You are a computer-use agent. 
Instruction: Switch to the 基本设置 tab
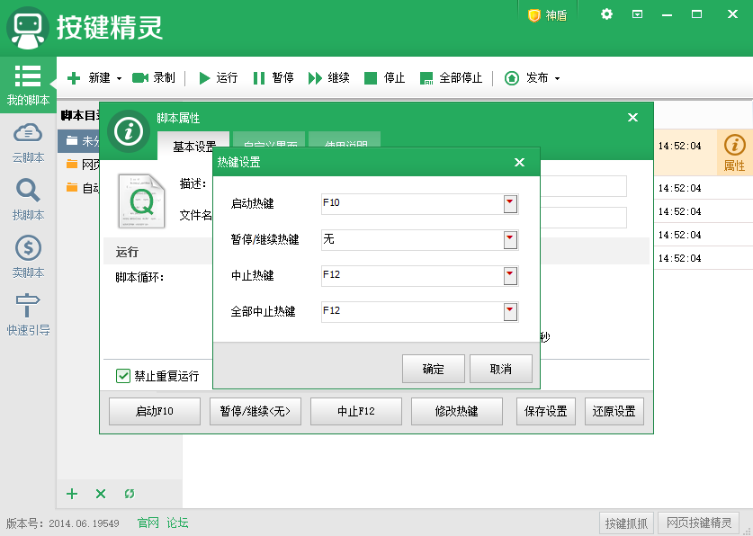tap(194, 146)
